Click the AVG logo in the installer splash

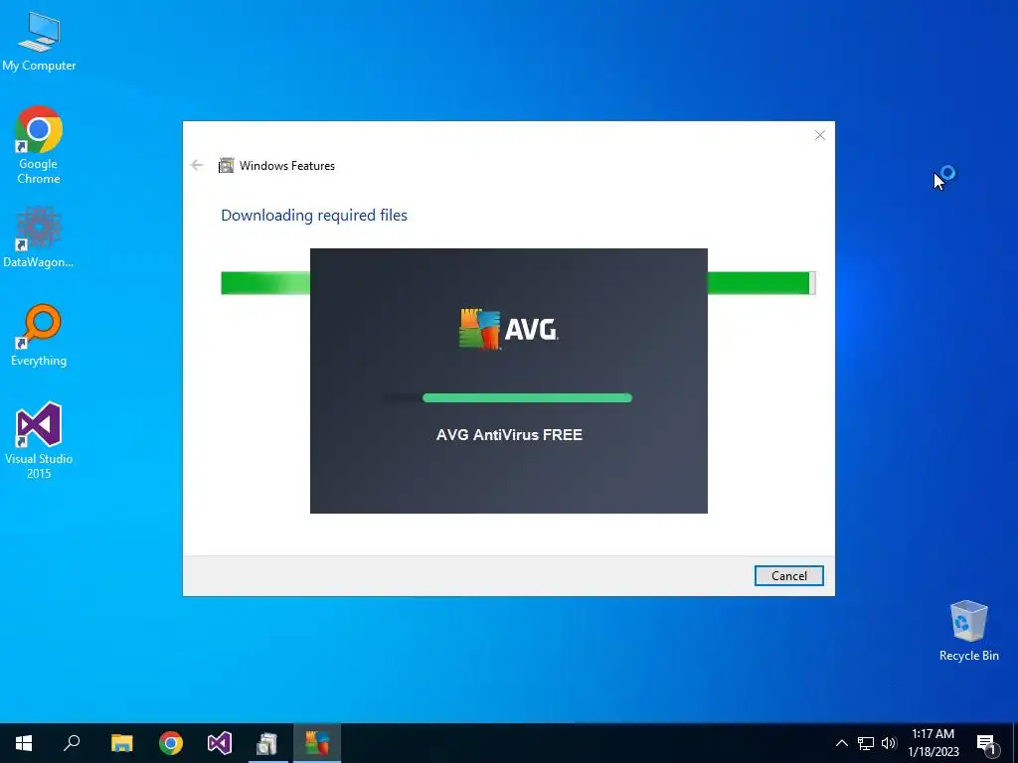pos(508,329)
